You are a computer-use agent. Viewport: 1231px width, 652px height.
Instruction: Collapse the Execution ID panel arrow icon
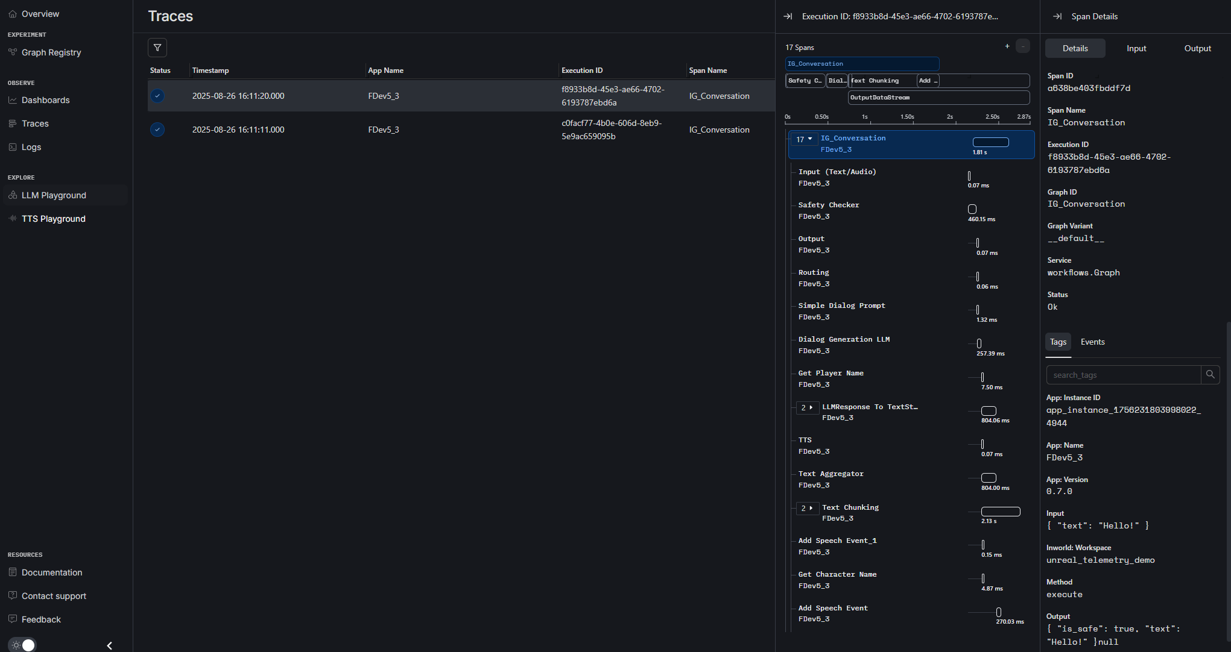pyautogui.click(x=788, y=16)
